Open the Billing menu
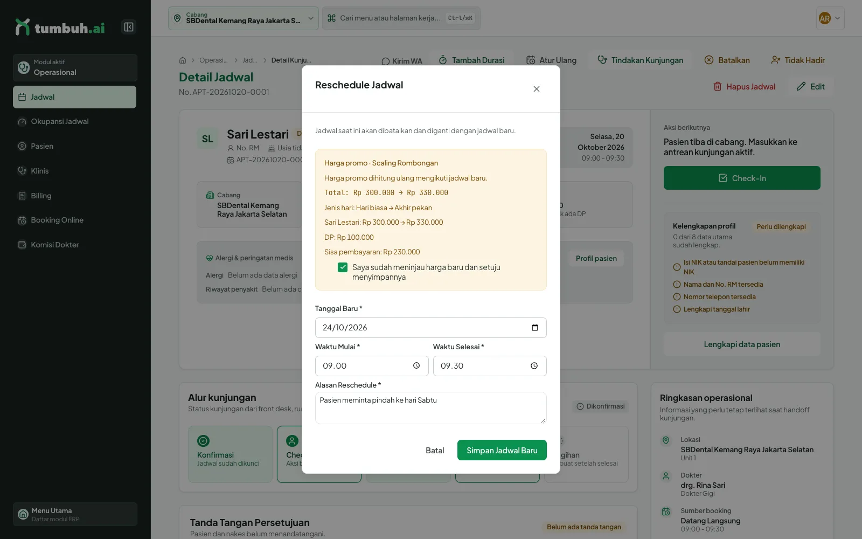Image resolution: width=862 pixels, height=539 pixels. [x=74, y=196]
